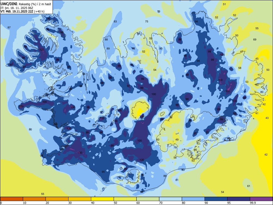
Task: Click the humidity value '89' on the map
Action: tap(108, 48)
